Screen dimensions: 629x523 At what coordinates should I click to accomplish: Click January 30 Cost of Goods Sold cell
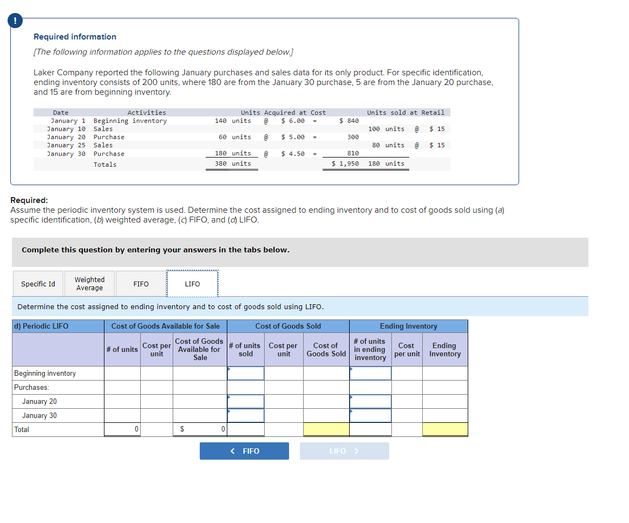click(x=326, y=415)
